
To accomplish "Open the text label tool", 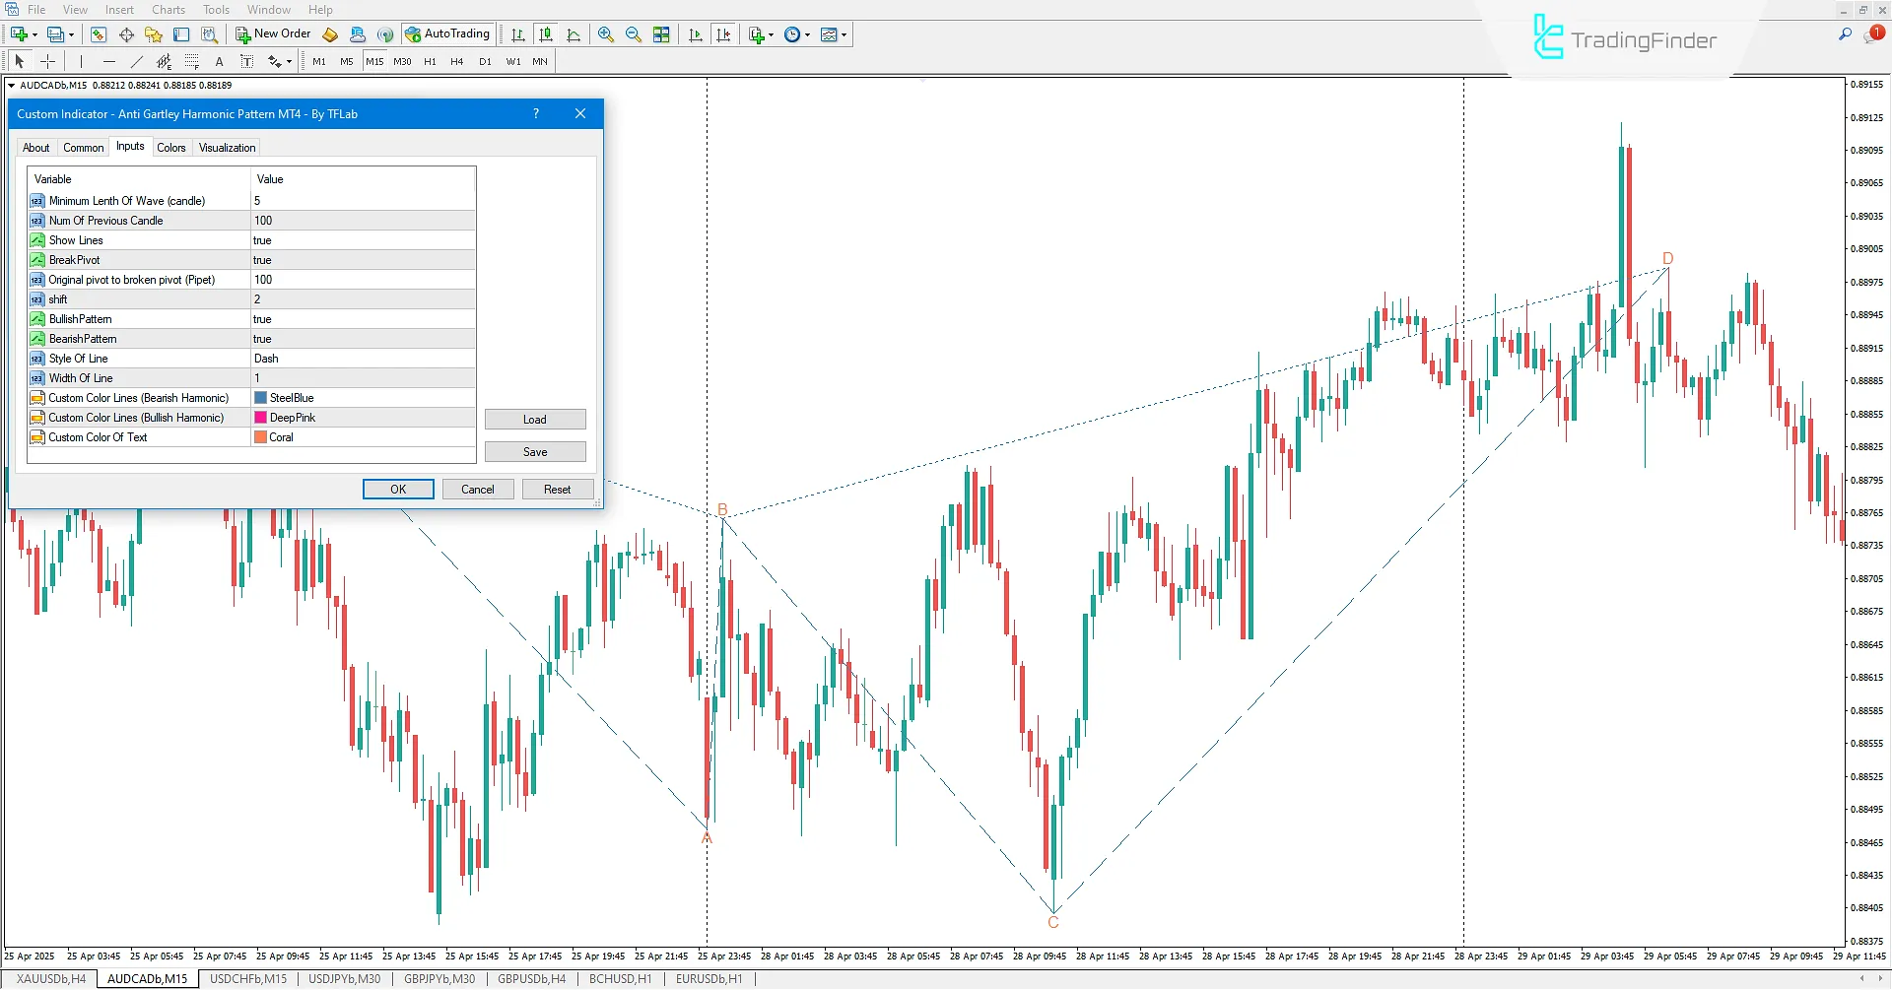I will (247, 61).
